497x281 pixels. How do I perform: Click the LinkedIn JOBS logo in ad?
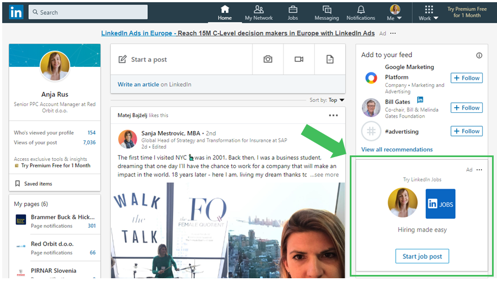(440, 204)
